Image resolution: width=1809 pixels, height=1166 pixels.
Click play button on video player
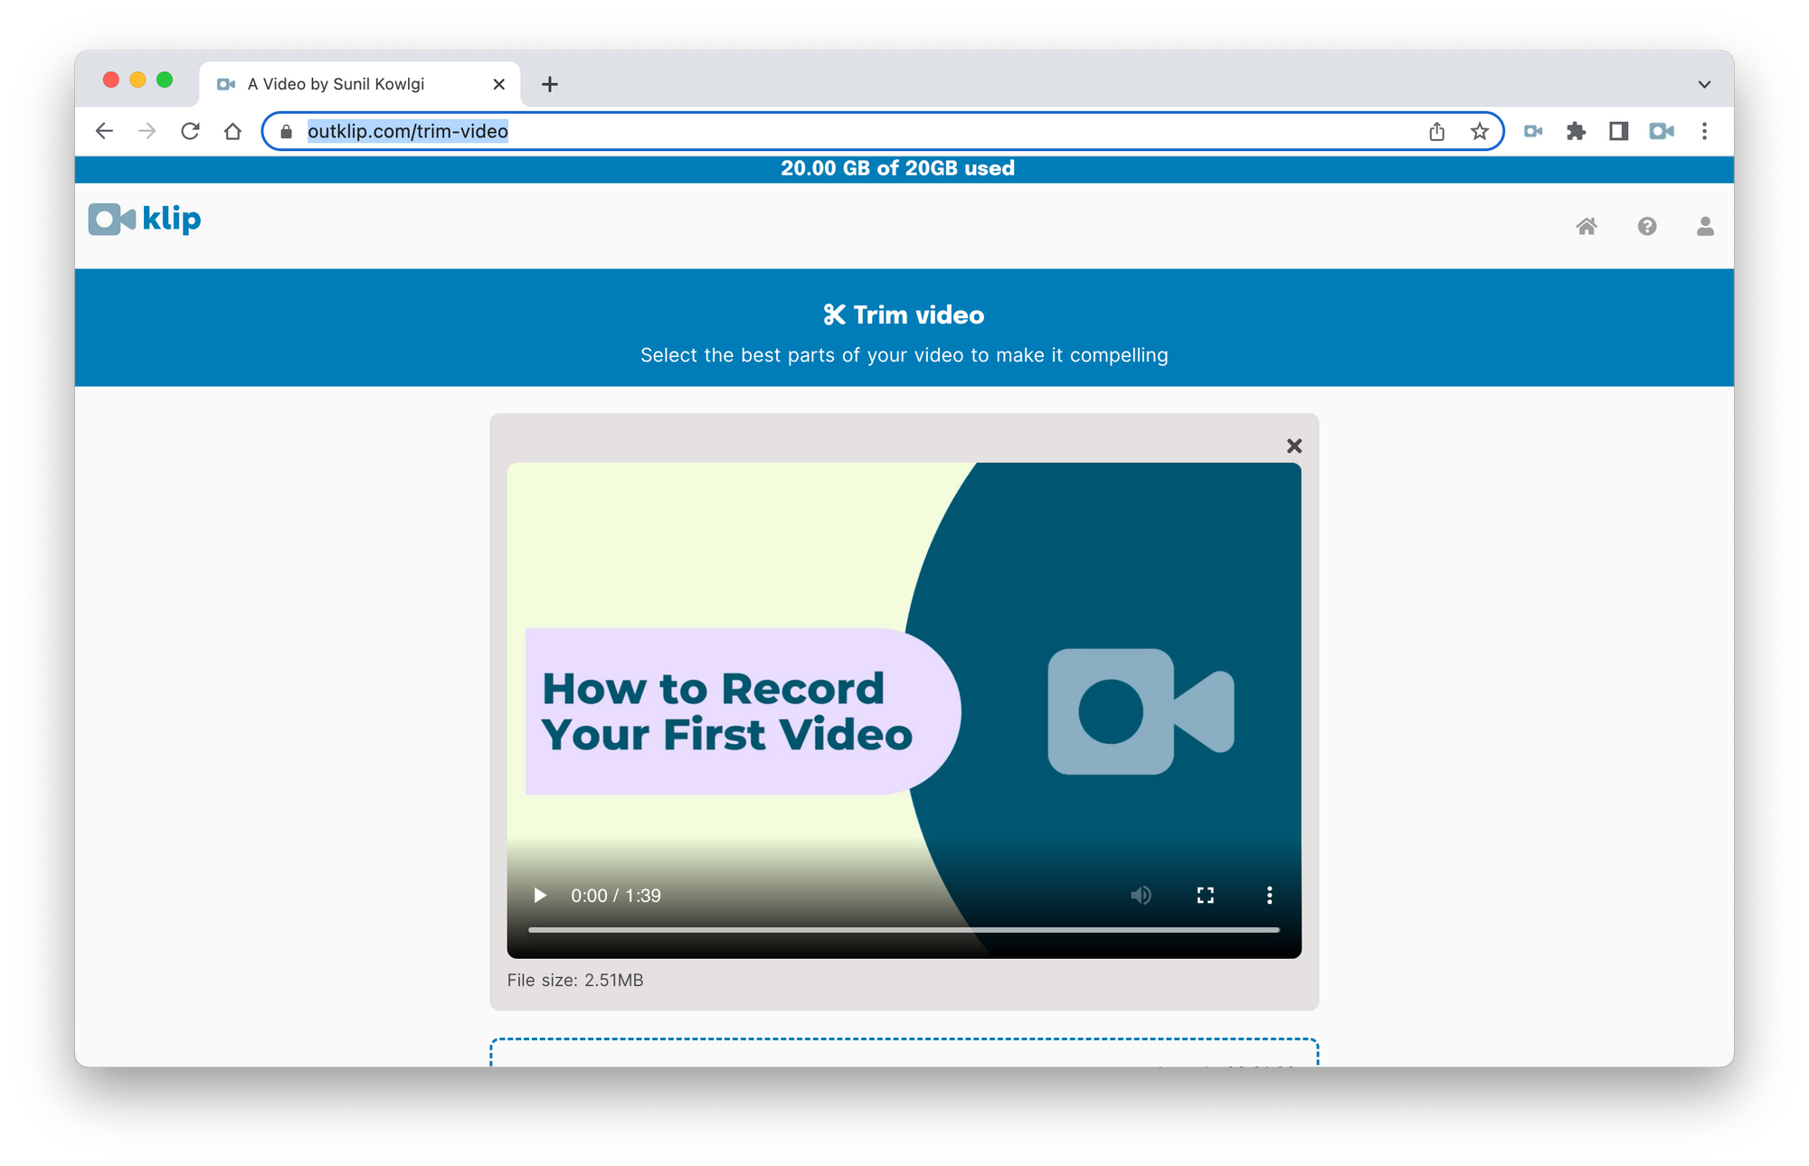tap(539, 896)
